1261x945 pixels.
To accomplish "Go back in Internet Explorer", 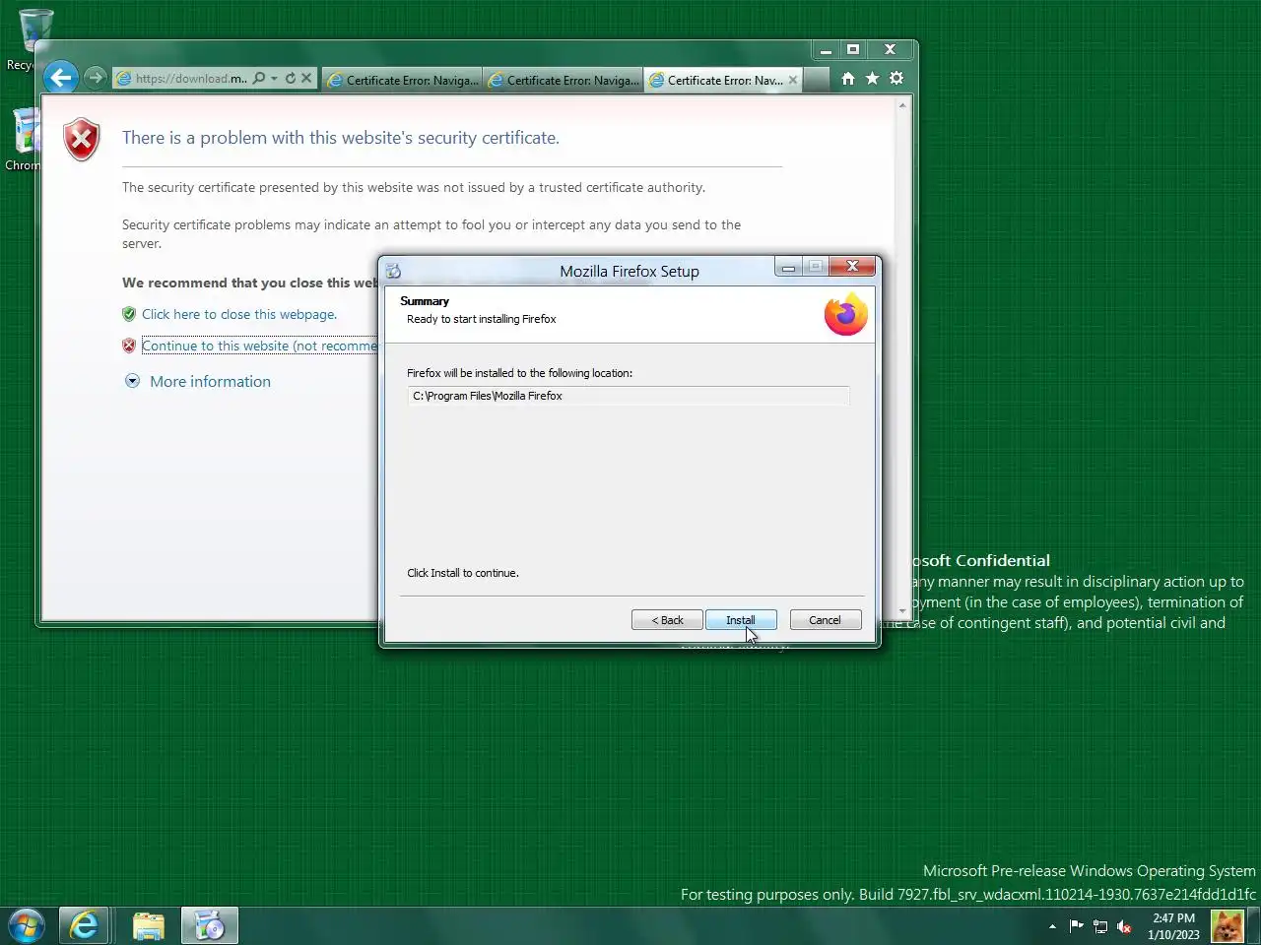I will [61, 78].
